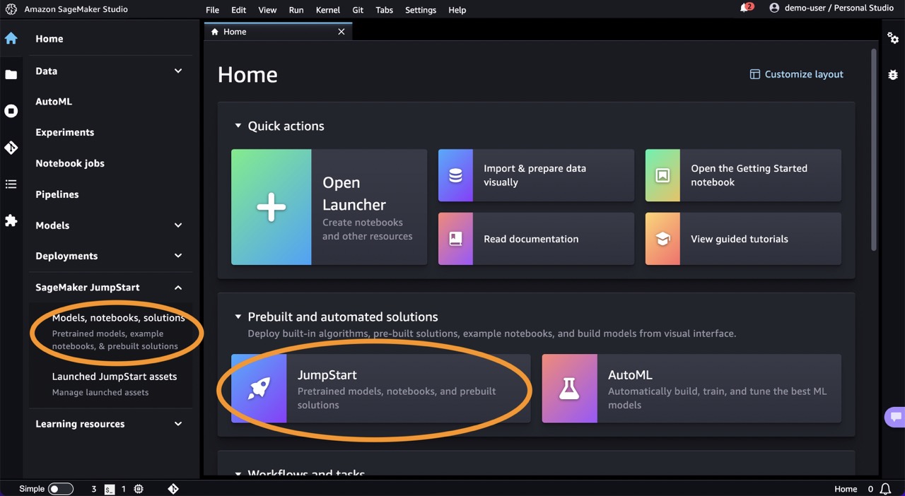
Task: Click the user profile avatar icon
Action: (774, 8)
